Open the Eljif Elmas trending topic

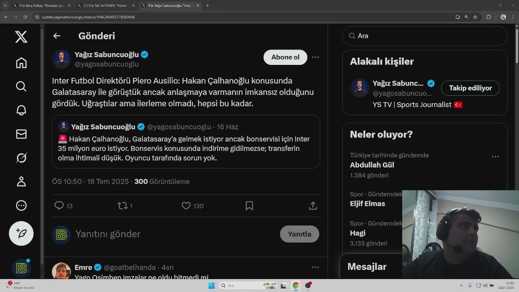tap(367, 204)
